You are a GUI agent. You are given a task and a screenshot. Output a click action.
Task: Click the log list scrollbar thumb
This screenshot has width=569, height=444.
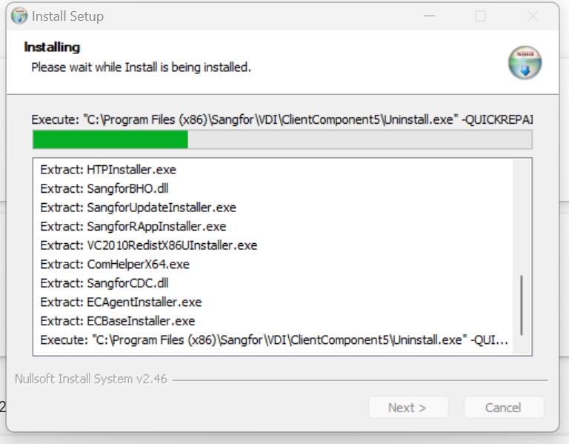(x=522, y=305)
